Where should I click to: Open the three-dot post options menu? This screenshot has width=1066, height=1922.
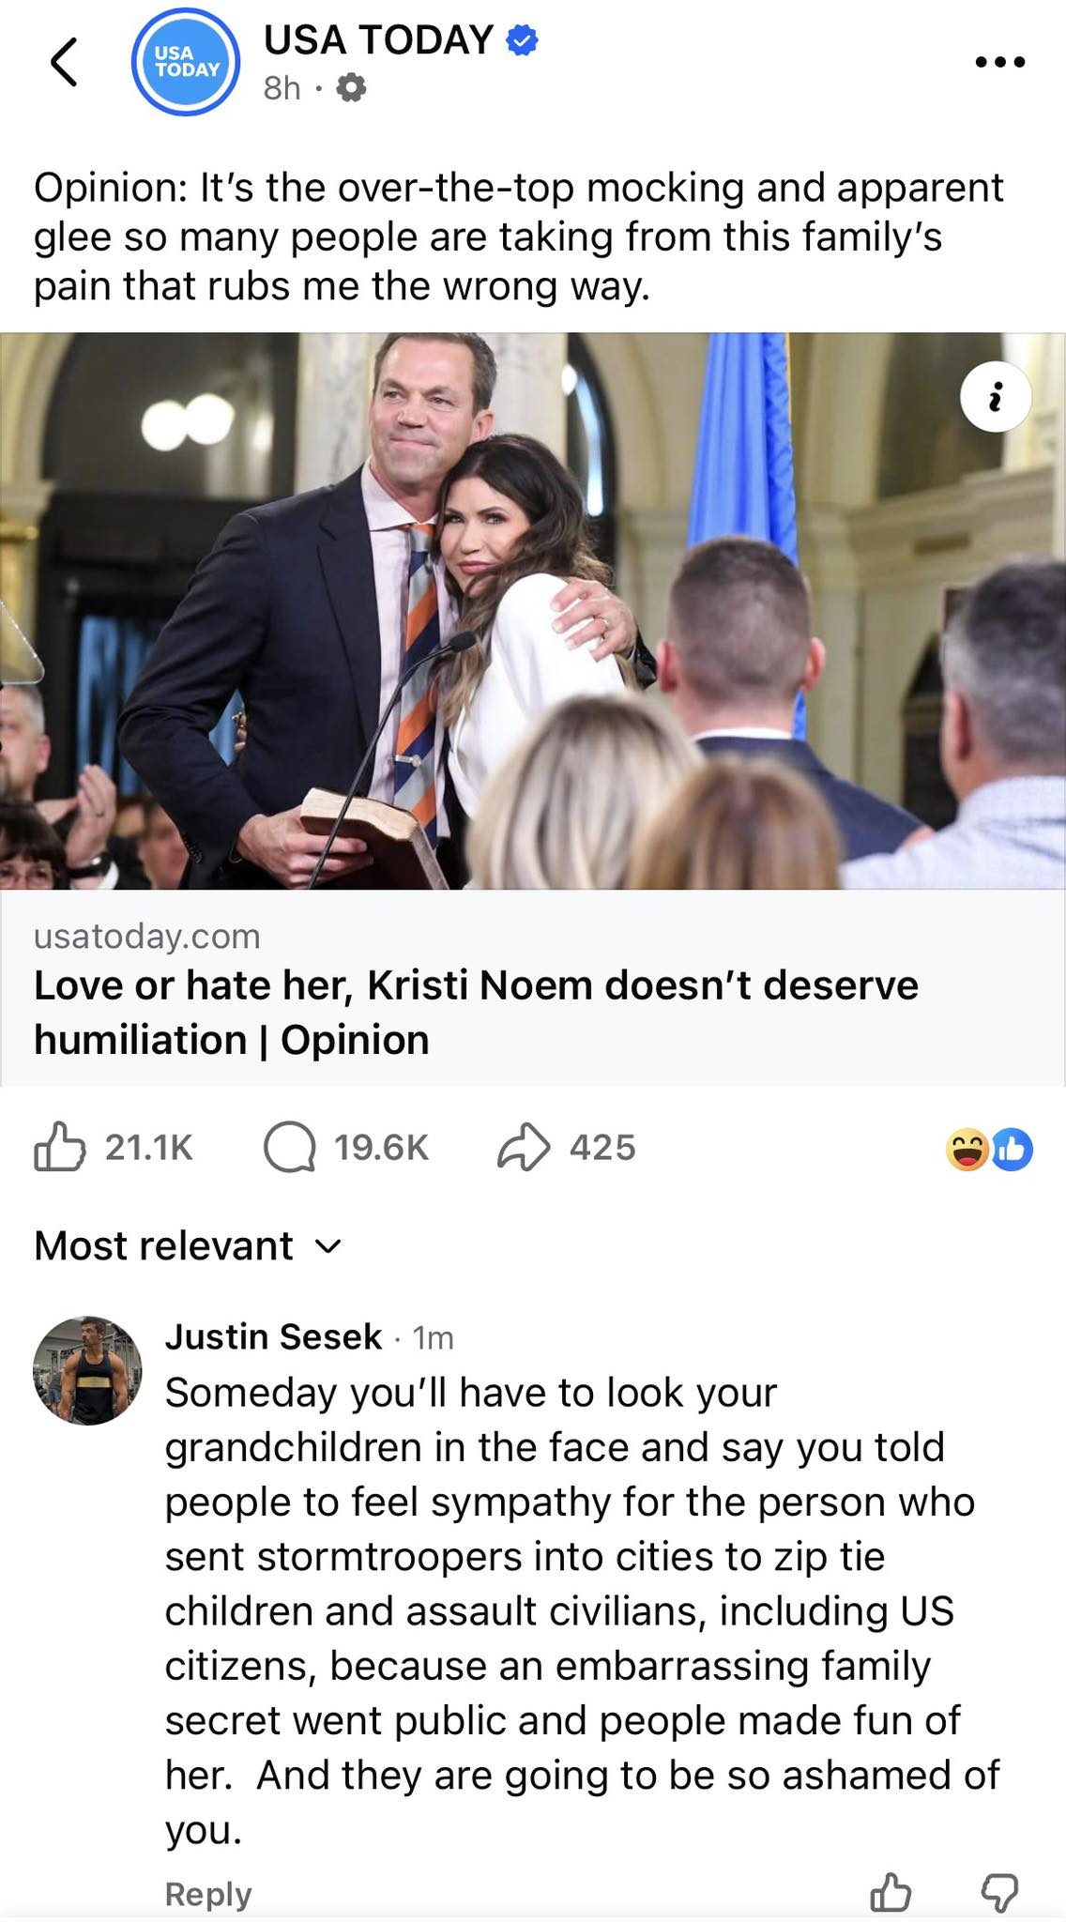[1000, 63]
